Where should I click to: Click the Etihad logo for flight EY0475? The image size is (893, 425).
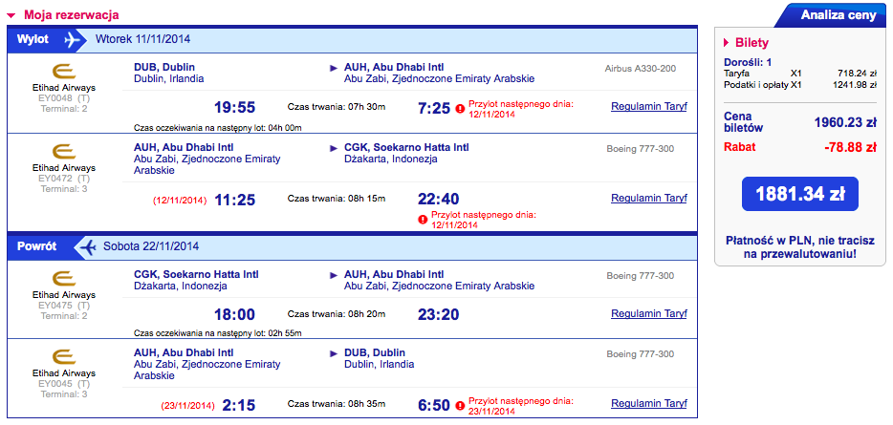point(63,279)
